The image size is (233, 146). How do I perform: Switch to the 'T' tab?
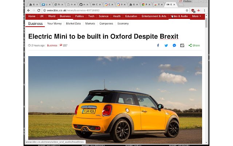(x=158, y=5)
